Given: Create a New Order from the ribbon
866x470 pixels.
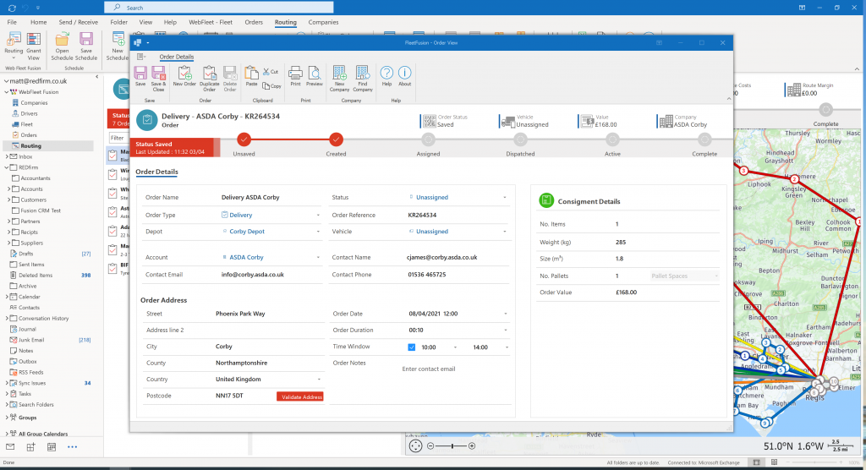Looking at the screenshot, I should (x=184, y=75).
